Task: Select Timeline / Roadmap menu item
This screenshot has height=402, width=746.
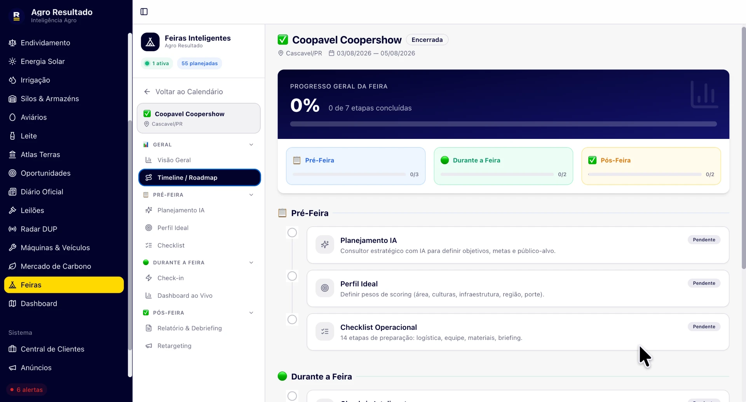Action: (199, 177)
